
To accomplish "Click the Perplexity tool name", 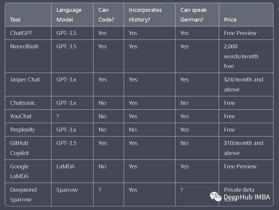I will click(x=23, y=130).
